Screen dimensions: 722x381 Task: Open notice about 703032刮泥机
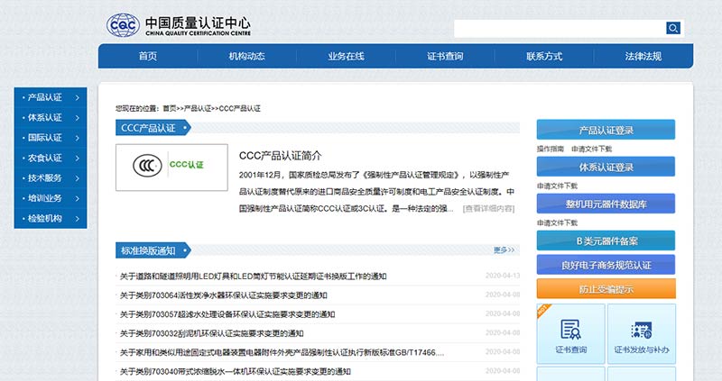(211, 333)
